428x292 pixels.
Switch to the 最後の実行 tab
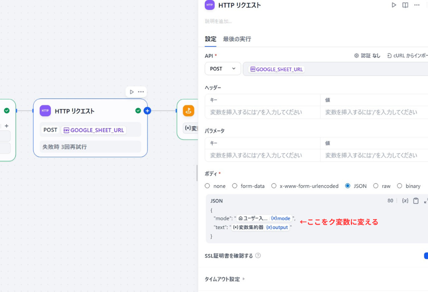click(237, 39)
